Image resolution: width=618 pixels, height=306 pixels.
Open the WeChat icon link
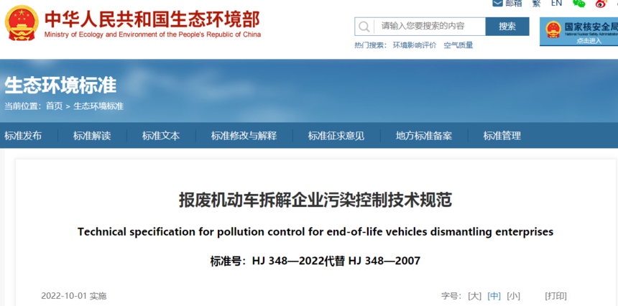click(579, 3)
